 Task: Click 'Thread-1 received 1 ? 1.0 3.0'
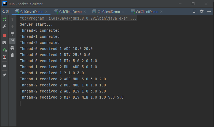pyautogui.click(x=52, y=73)
